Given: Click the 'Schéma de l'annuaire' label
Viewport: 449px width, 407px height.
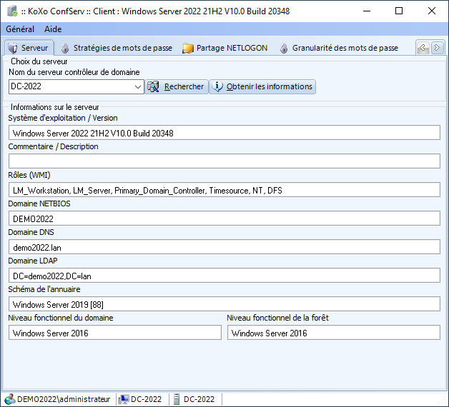Looking at the screenshot, I should [44, 289].
